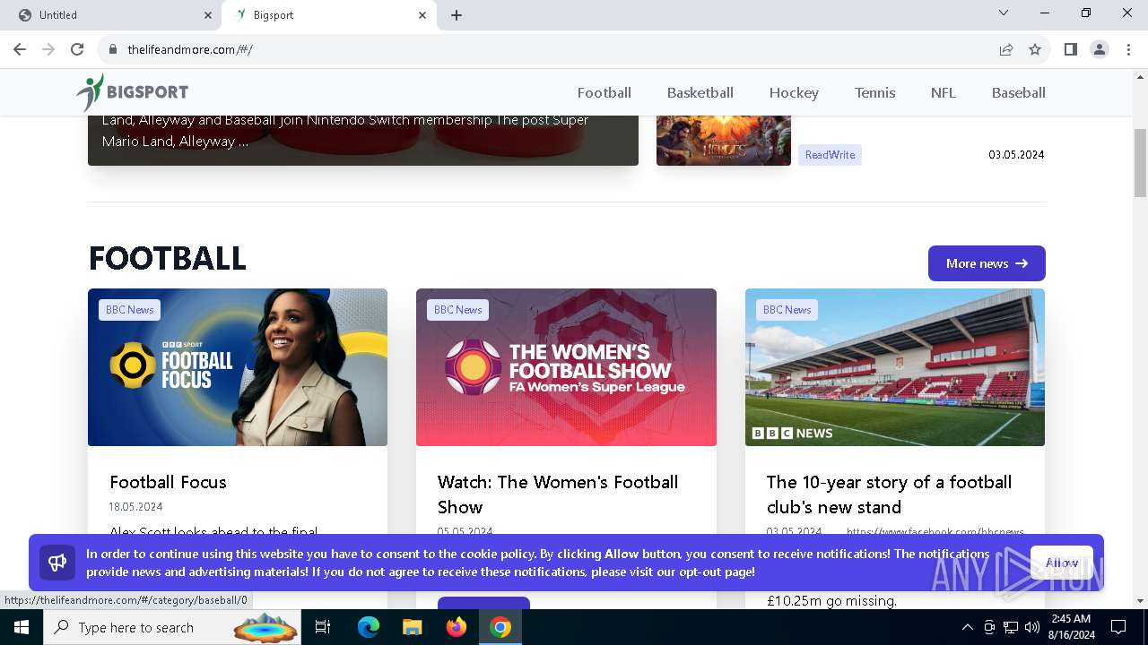This screenshot has width=1148, height=645.
Task: Open the Basketball category
Action: [700, 92]
